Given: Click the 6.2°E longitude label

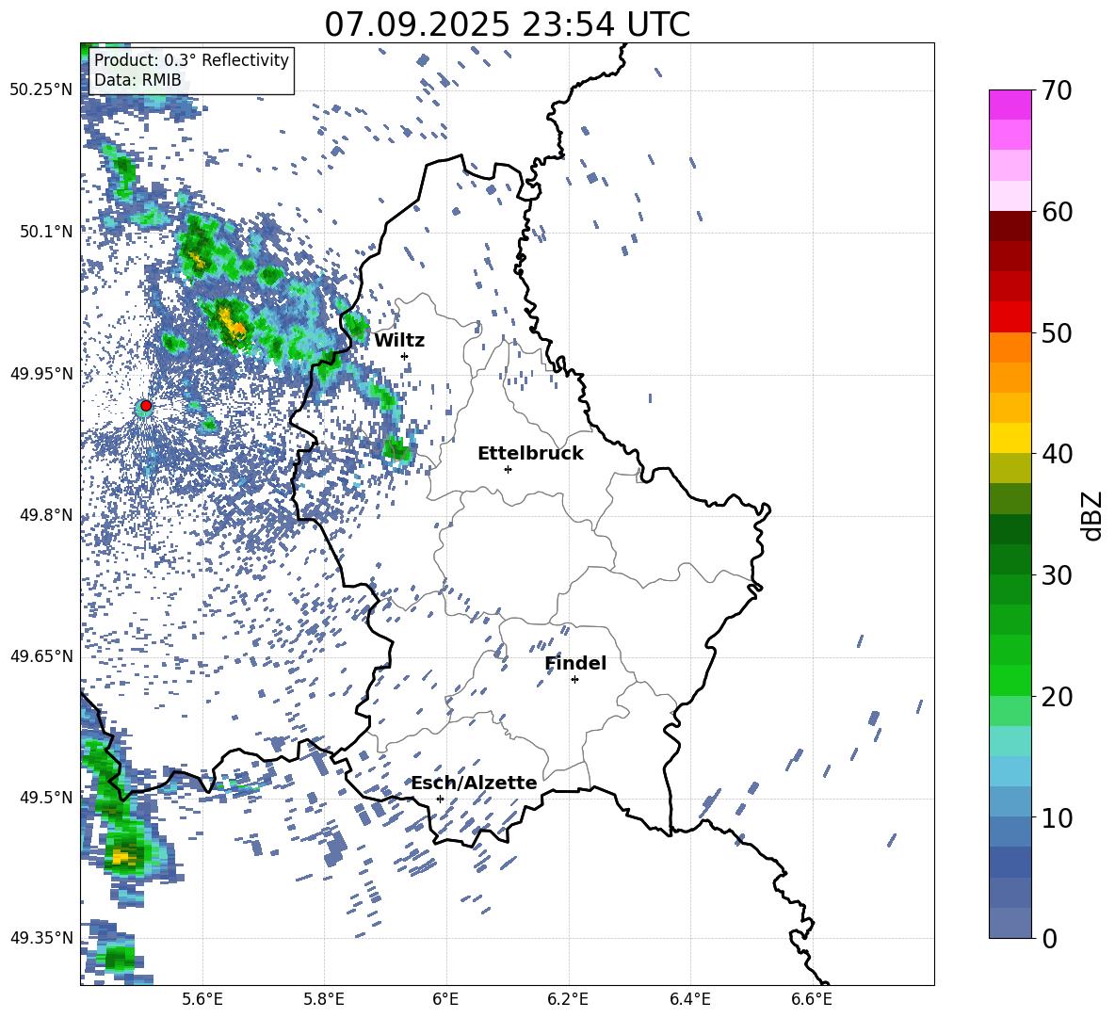Looking at the screenshot, I should 568,999.
